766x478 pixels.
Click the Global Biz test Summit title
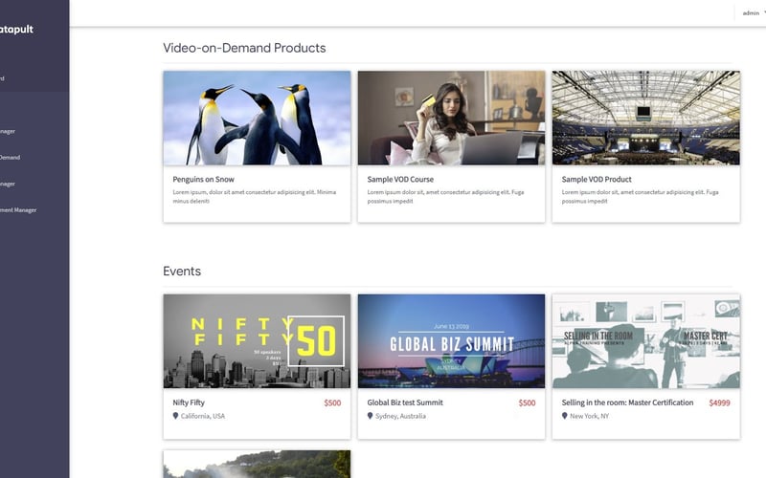click(405, 402)
